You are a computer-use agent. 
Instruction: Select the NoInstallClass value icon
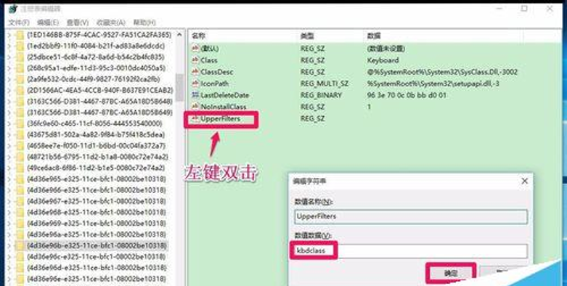coord(195,107)
